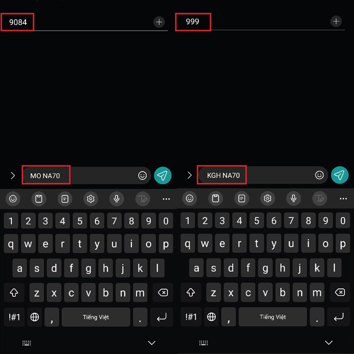Switch language with globe key on left keyboard

(35, 317)
